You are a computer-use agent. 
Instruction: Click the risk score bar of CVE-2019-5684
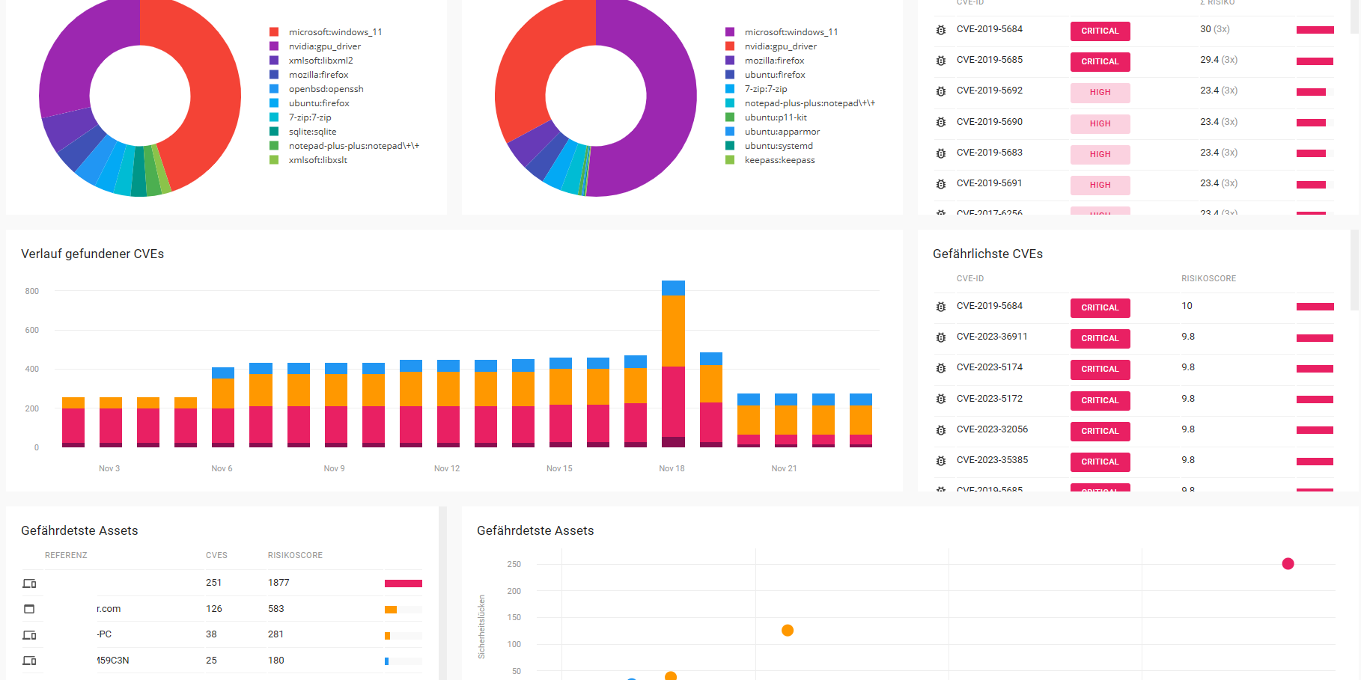(x=1316, y=30)
